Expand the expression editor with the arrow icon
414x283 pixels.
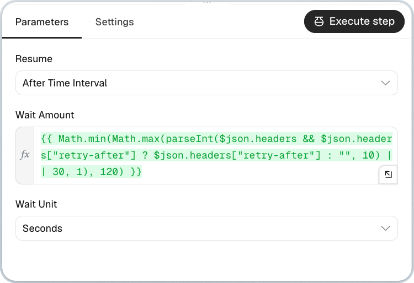click(388, 175)
